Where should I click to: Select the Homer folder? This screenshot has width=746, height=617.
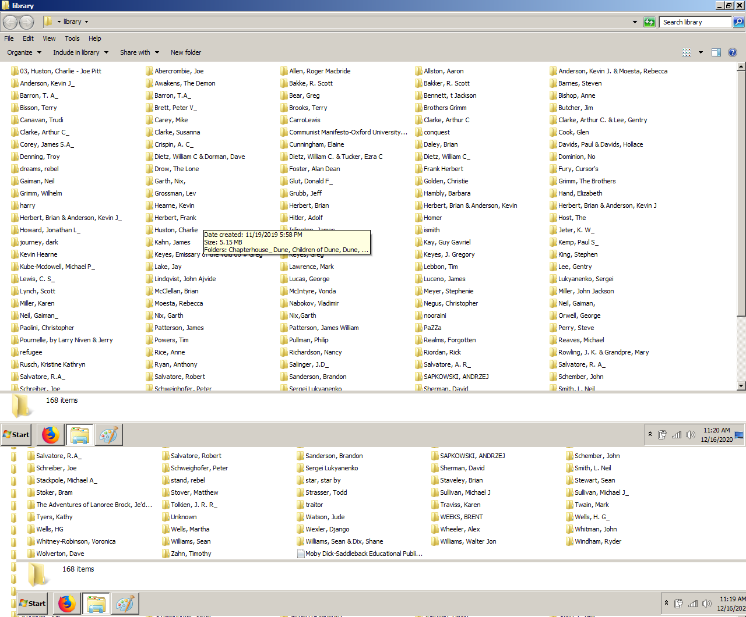coord(428,218)
